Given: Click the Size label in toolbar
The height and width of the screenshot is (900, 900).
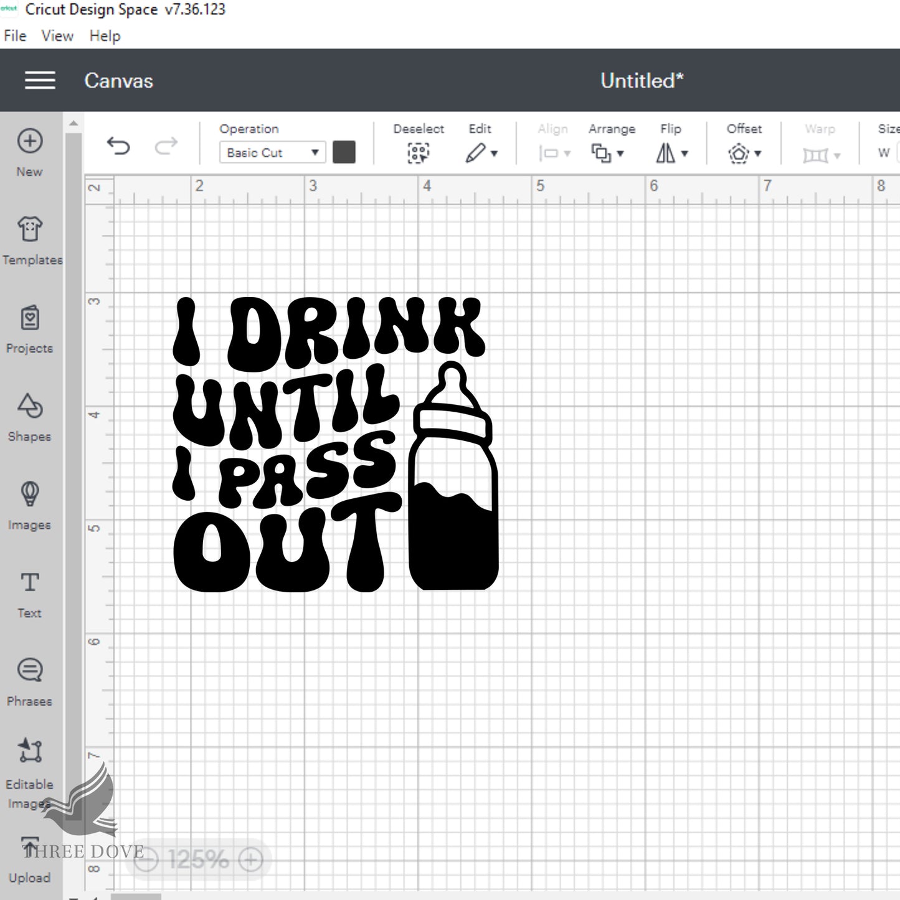Looking at the screenshot, I should pos(889,129).
